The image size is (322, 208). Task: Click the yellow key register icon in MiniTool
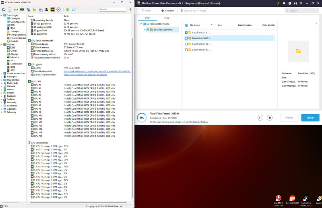click(x=278, y=3)
